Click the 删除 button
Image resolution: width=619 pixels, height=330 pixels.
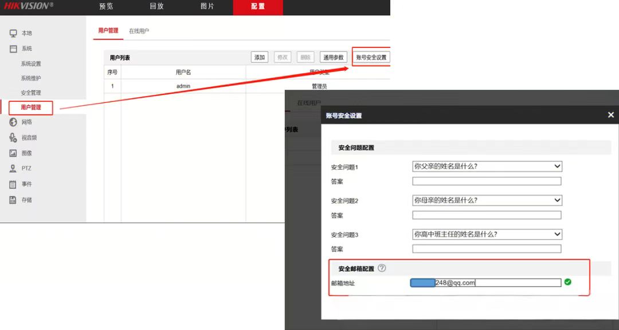tap(305, 57)
